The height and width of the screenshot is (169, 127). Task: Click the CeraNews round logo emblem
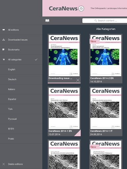tap(81, 9)
